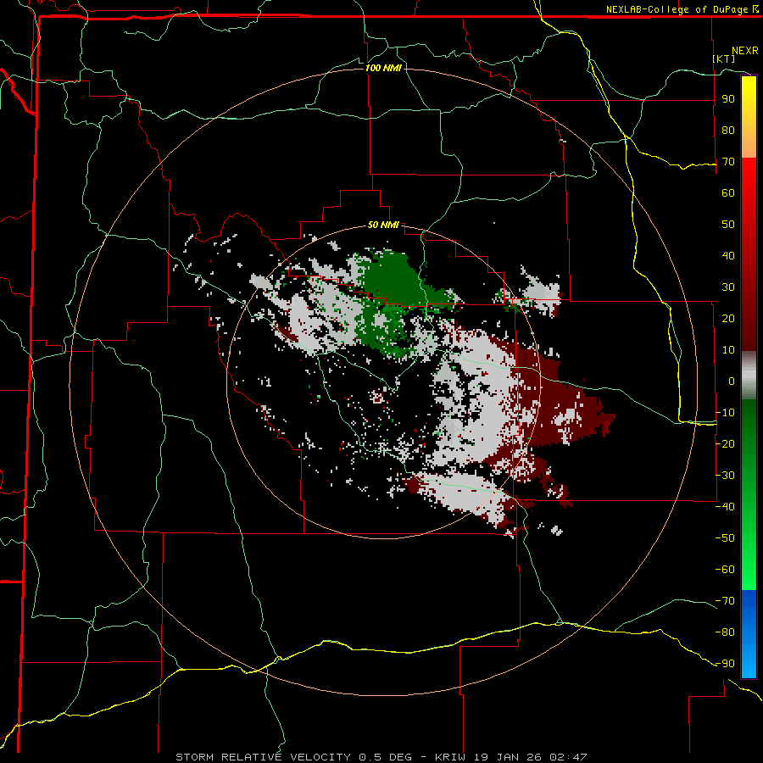763x763 pixels.
Task: Click the -50 value on velocity scale
Action: (x=725, y=538)
